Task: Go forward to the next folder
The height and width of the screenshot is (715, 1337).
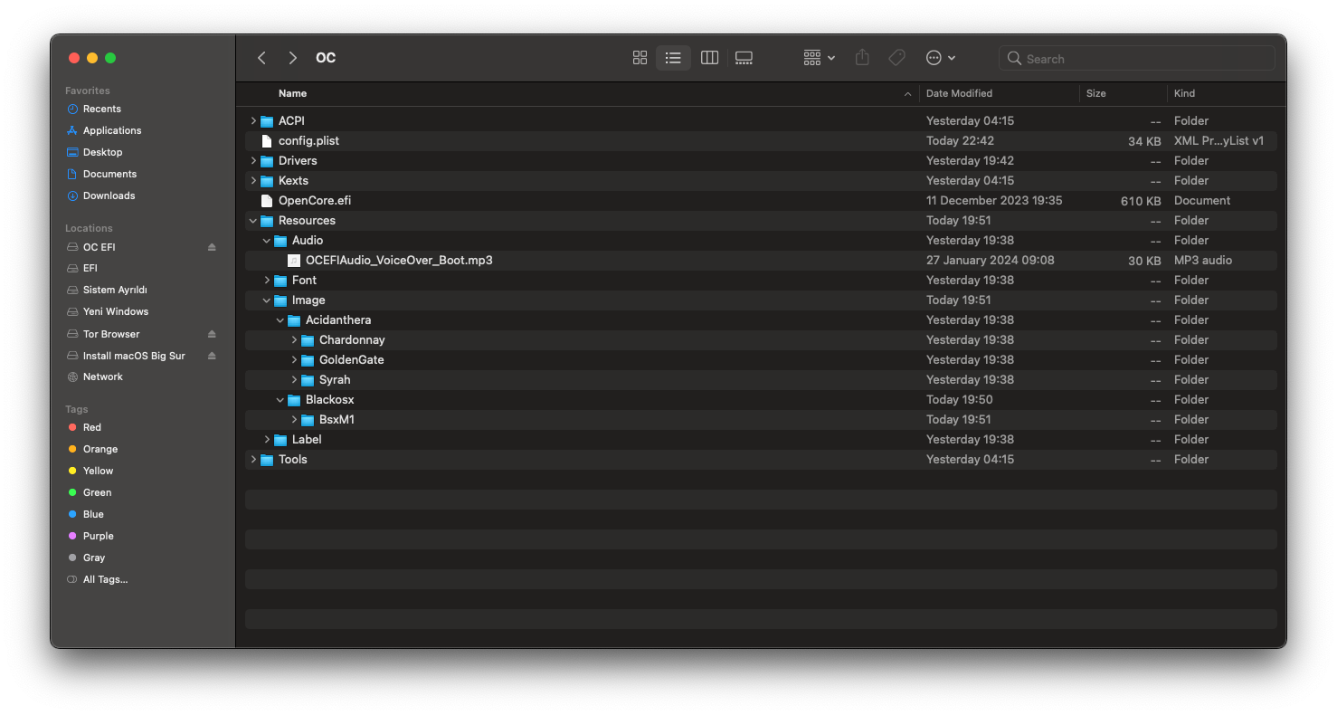Action: point(292,58)
